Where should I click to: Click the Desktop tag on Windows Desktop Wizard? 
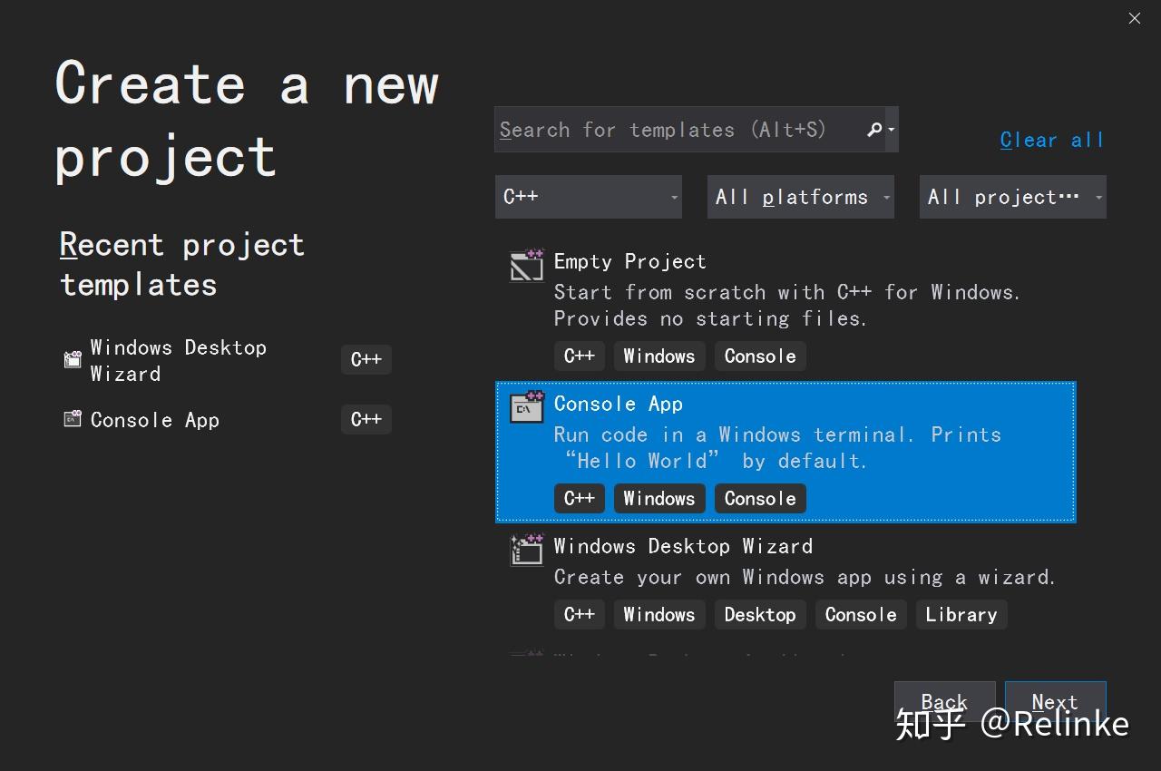(x=760, y=614)
